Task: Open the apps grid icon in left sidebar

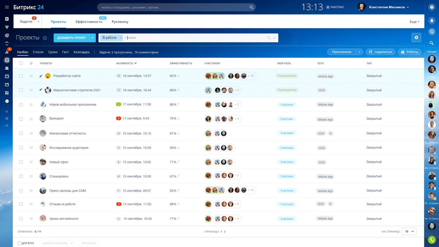Action: coord(7,93)
